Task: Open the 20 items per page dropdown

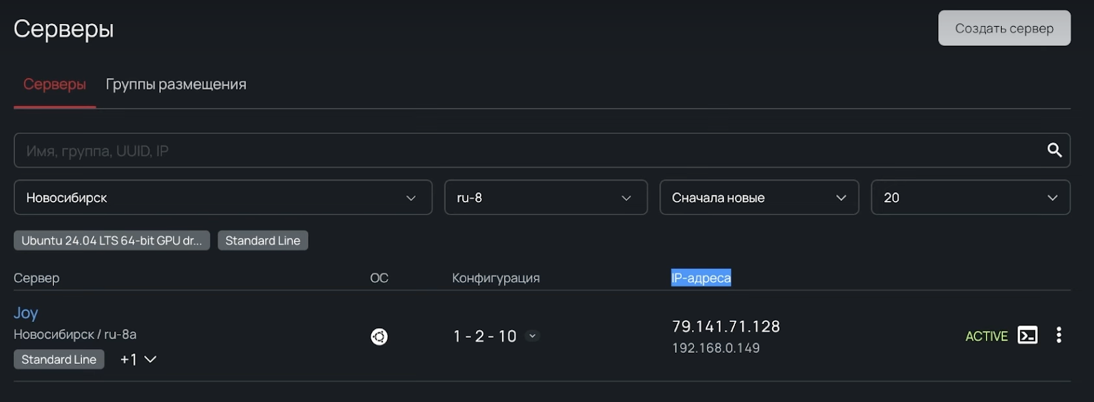Action: coord(970,198)
